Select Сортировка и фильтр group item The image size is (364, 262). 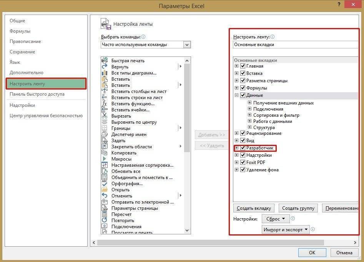276,115
